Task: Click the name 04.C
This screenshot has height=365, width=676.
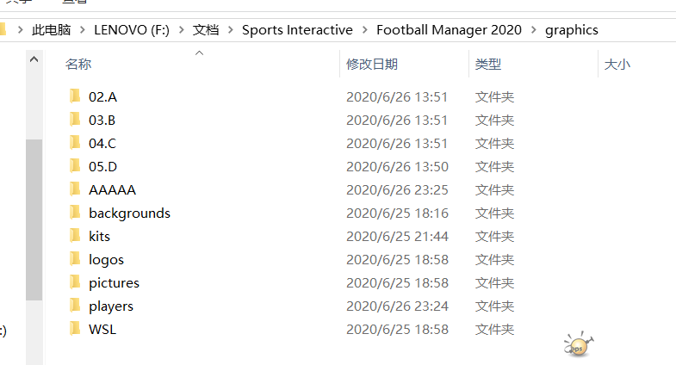Action: click(x=102, y=144)
